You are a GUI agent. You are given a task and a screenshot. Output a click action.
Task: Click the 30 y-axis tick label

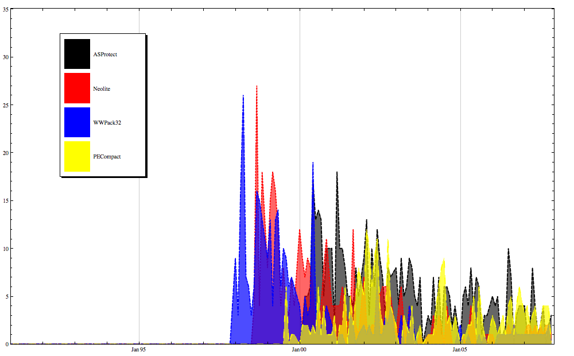click(6, 57)
